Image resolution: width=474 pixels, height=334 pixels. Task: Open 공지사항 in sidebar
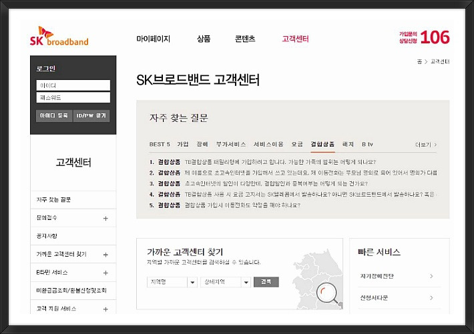pos(47,236)
